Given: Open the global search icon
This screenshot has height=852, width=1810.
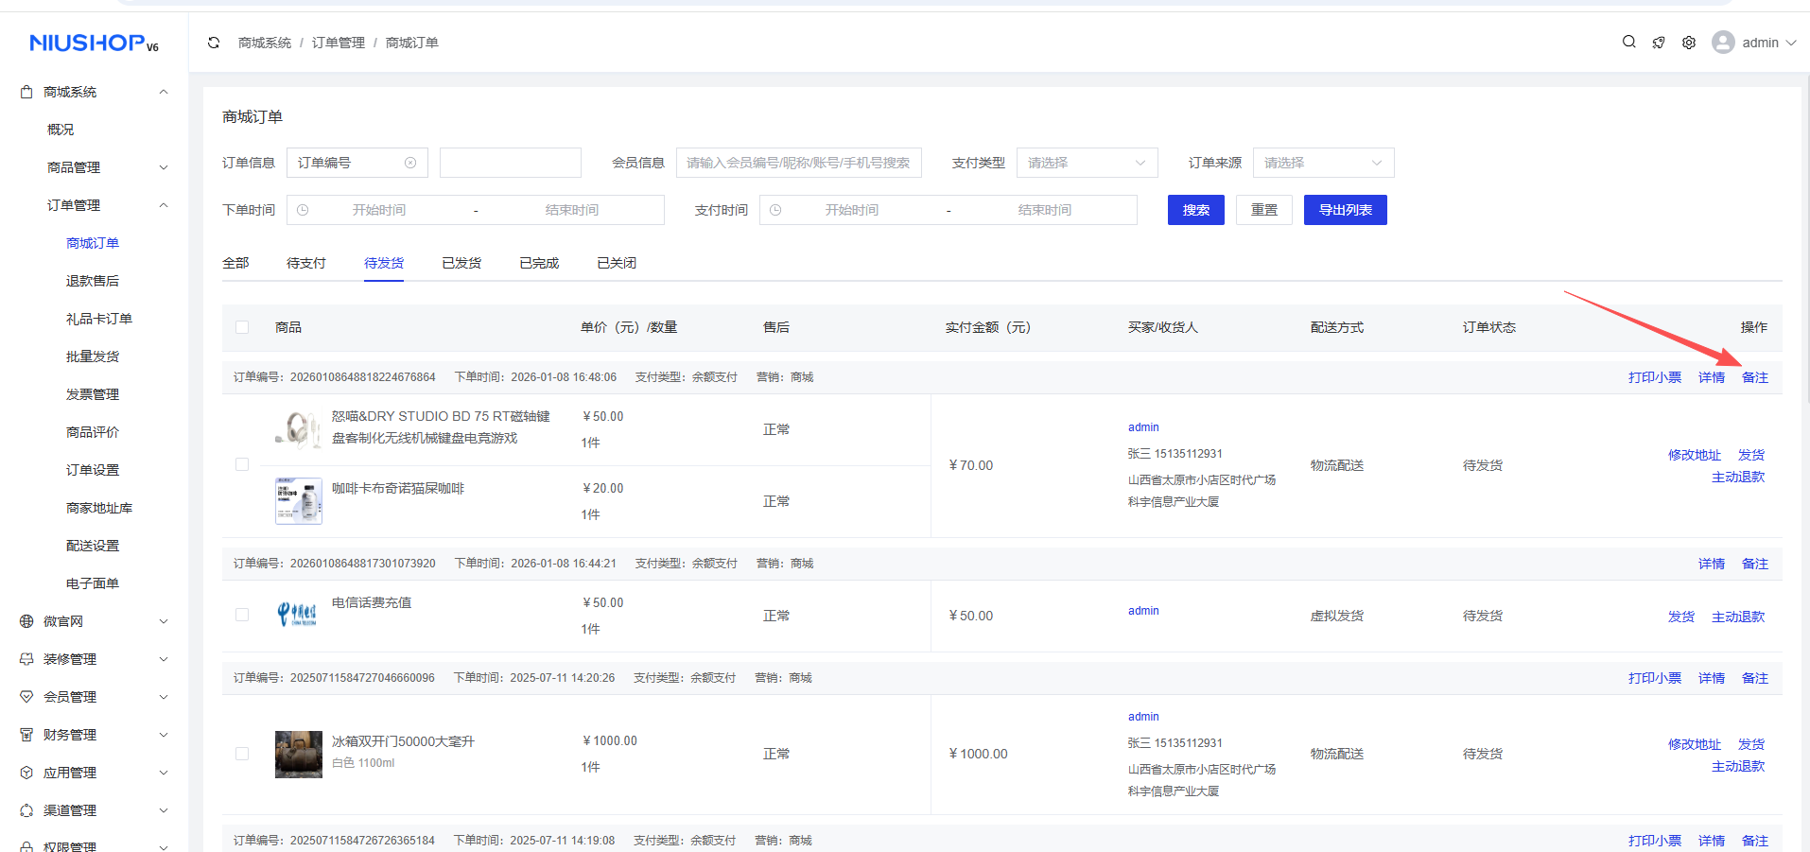Looking at the screenshot, I should coord(1628,43).
